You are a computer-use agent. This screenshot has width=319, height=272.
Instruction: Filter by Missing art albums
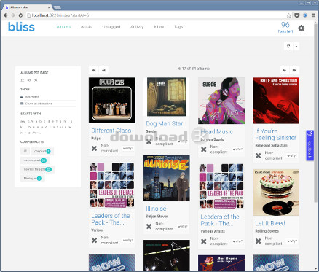pos(33,179)
